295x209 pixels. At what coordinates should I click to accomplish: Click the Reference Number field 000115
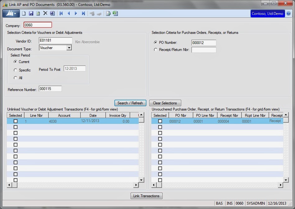tap(50, 89)
